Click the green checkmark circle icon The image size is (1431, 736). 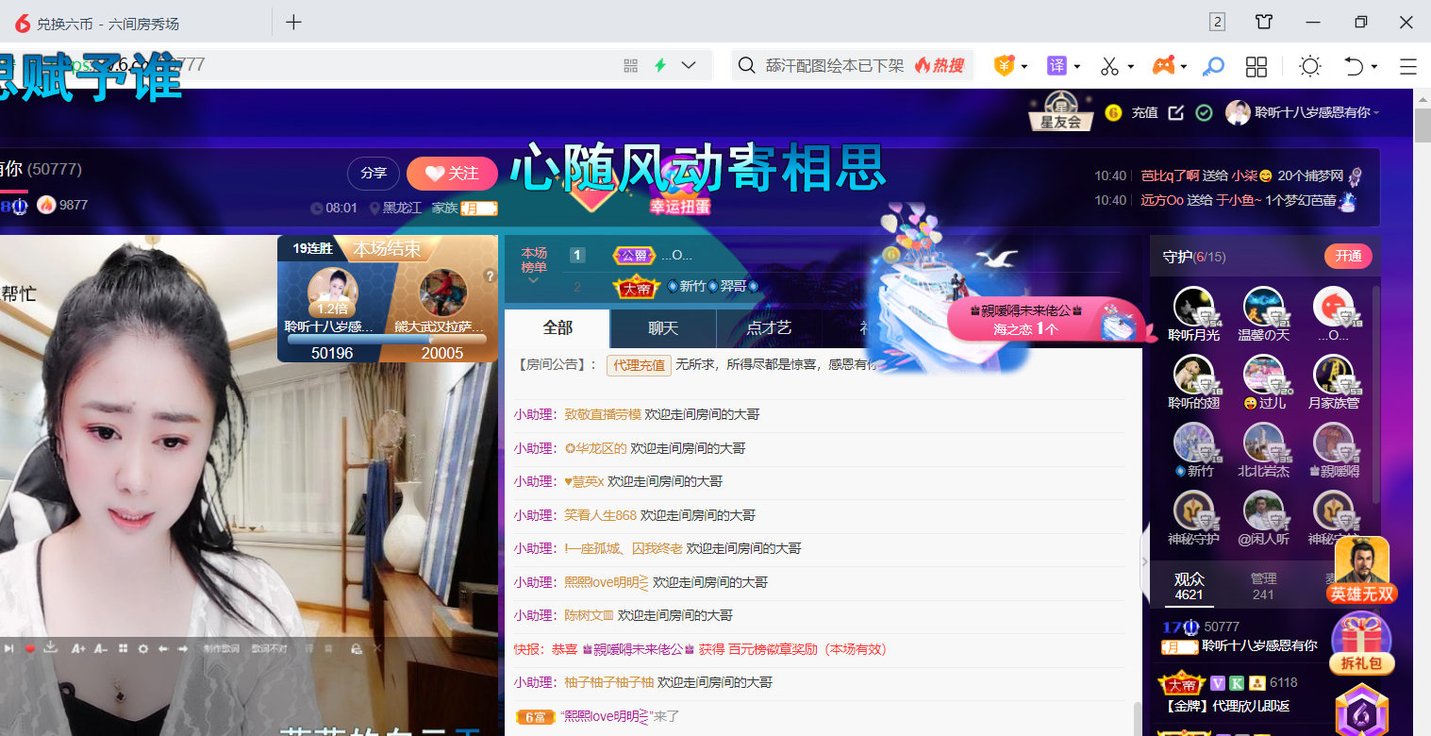[x=1204, y=112]
